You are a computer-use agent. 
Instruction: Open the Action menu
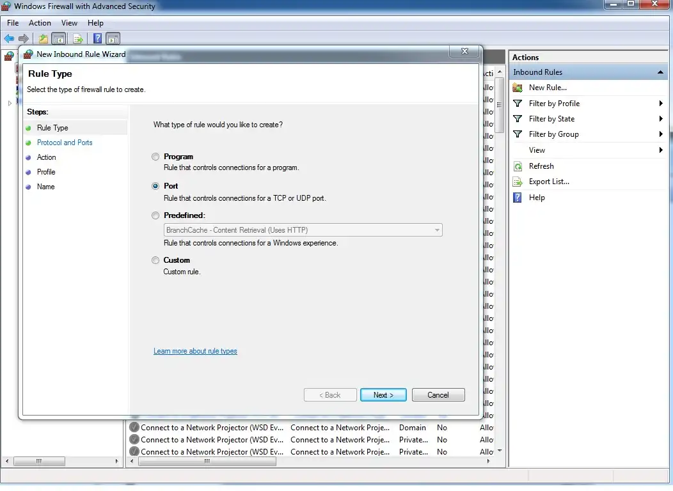coord(40,23)
